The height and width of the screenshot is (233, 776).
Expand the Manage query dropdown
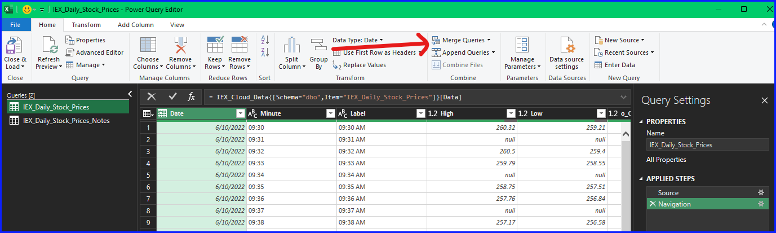coord(85,65)
